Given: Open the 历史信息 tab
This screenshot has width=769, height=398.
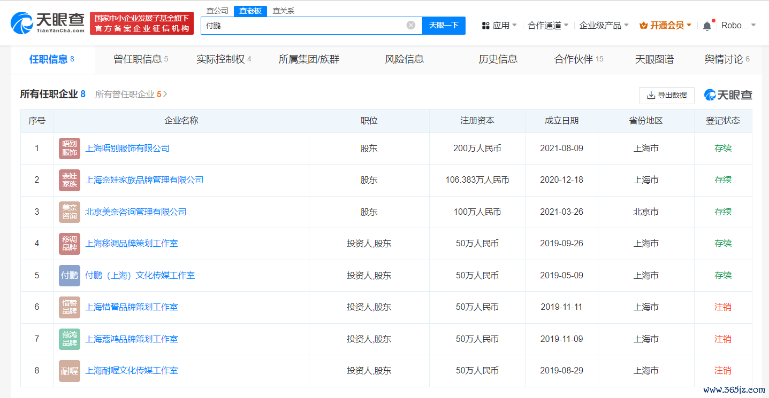Looking at the screenshot, I should (498, 59).
